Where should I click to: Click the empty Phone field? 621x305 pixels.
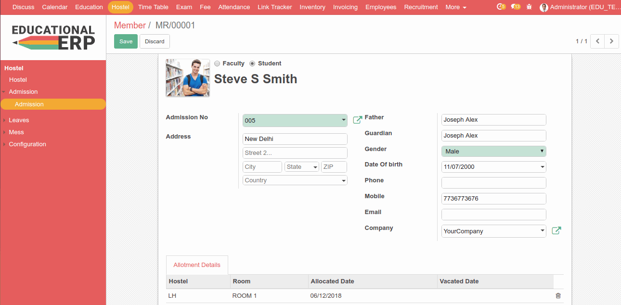click(494, 183)
